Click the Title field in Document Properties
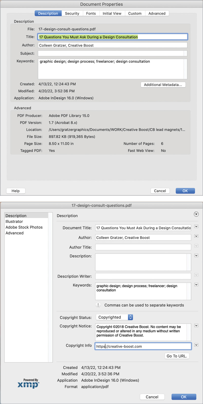The width and height of the screenshot is (203, 404). 113,37
